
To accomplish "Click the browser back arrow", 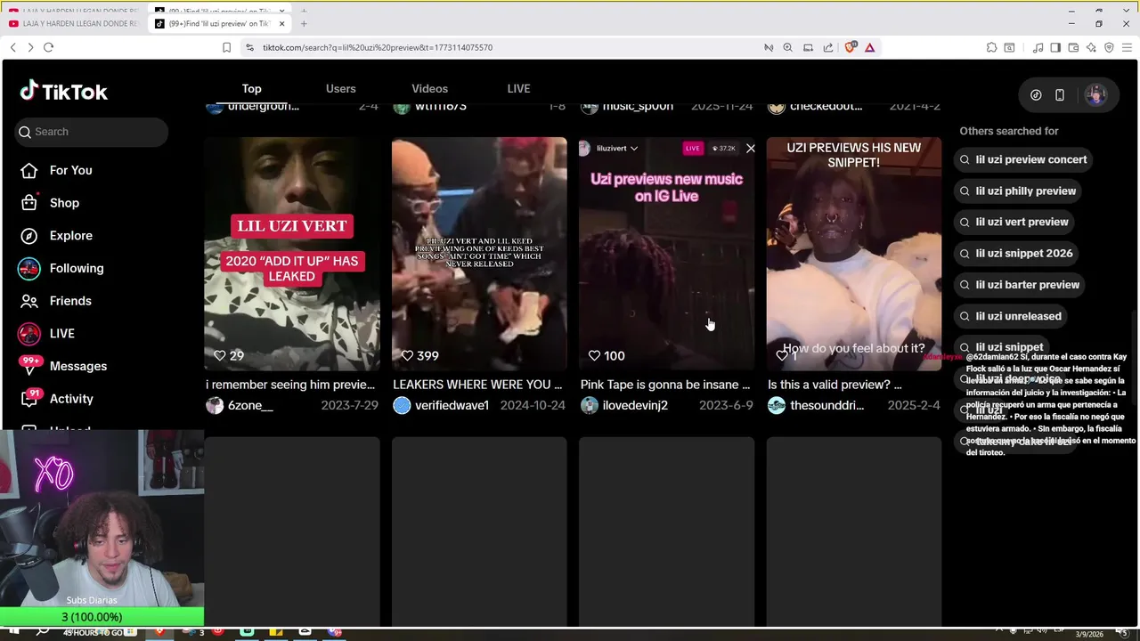I will pos(12,47).
